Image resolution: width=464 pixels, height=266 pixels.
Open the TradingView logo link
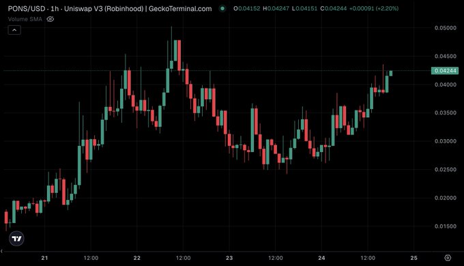click(16, 239)
